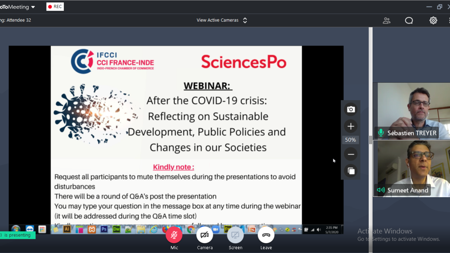Leave the meeting
450x253 pixels.
point(266,235)
